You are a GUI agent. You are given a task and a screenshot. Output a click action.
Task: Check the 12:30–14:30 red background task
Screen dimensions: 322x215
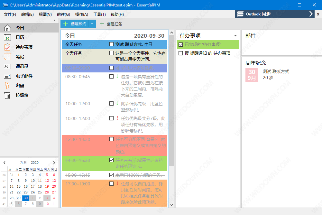111,139
